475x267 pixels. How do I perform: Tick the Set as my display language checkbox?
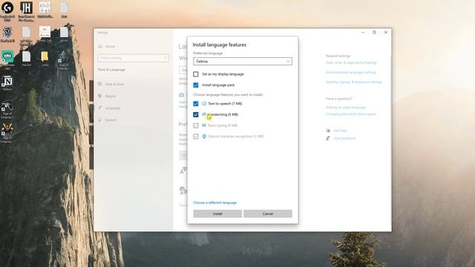click(x=196, y=74)
